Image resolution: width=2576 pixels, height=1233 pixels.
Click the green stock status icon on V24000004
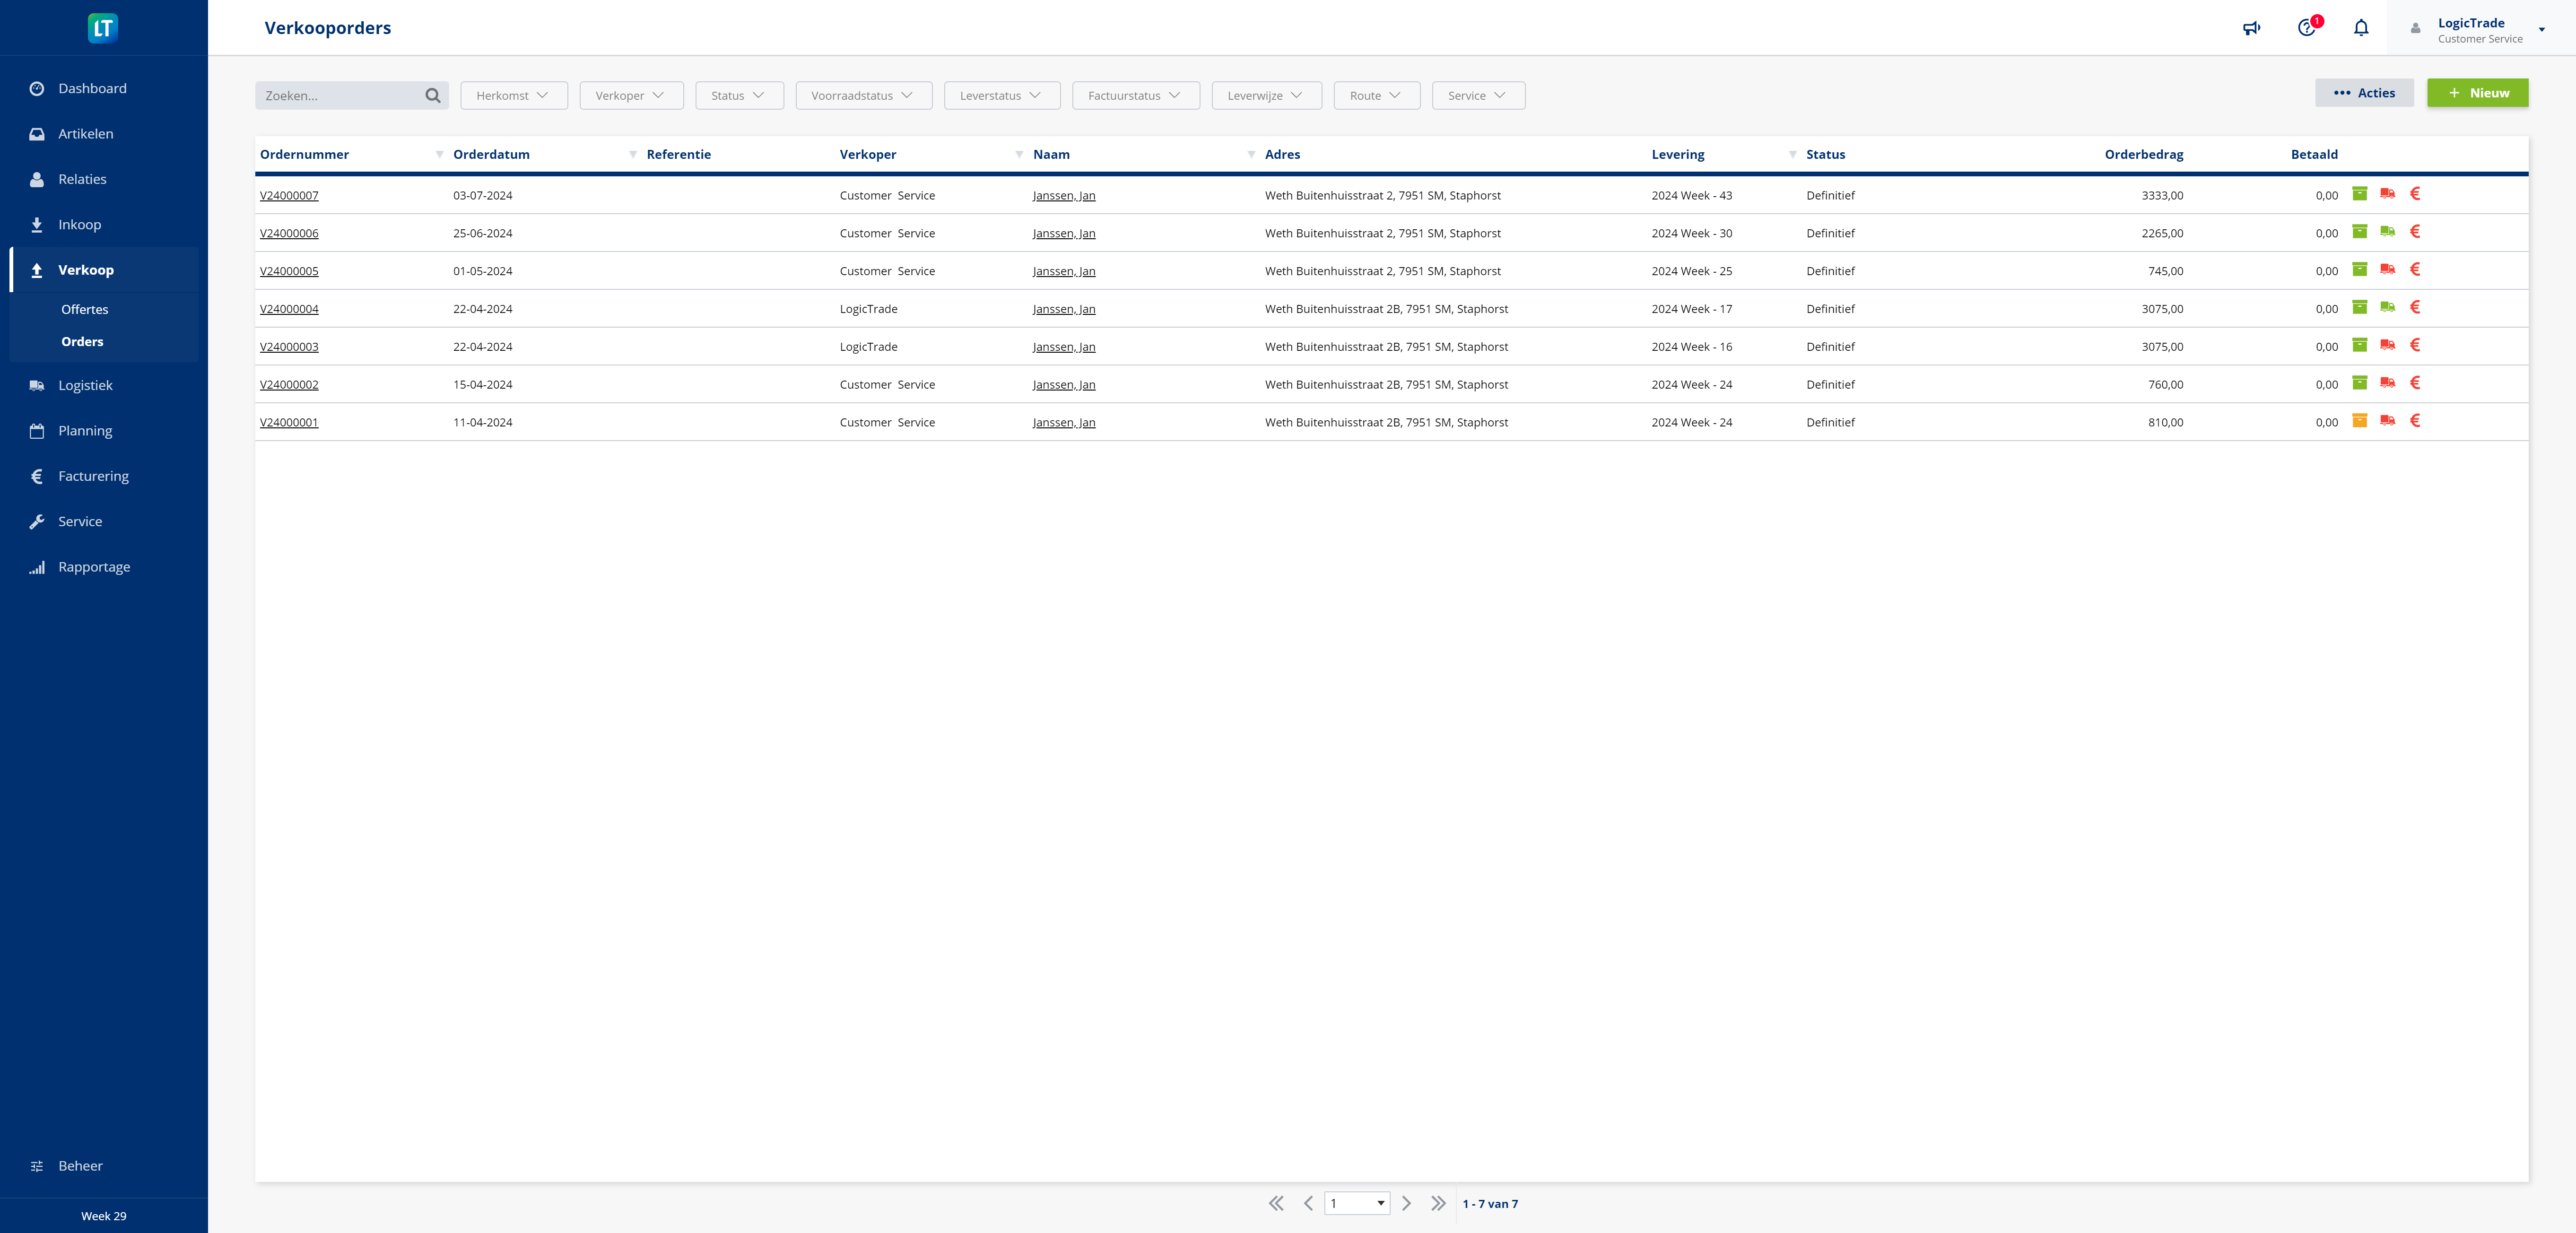2359,309
